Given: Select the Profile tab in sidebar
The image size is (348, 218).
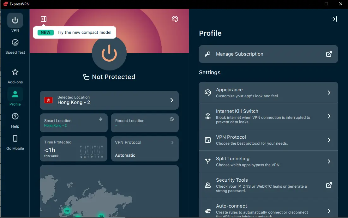Looking at the screenshot, I should [15, 97].
